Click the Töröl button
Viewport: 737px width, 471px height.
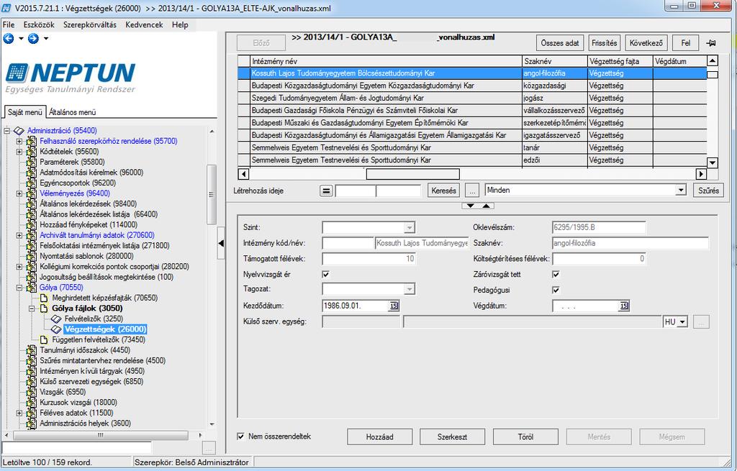525,436
